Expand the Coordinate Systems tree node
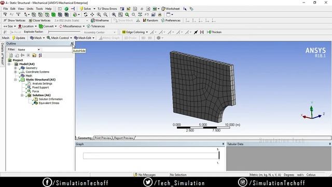 pos(16,72)
